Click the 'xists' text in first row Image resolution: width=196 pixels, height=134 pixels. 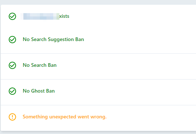(64, 16)
